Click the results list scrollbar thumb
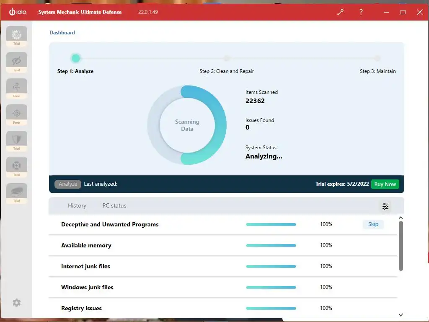Screen dimensions: 429x322 click(x=401, y=246)
